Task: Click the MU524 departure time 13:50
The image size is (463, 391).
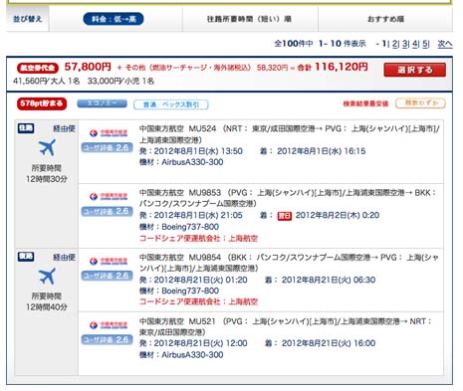Action: (x=232, y=151)
